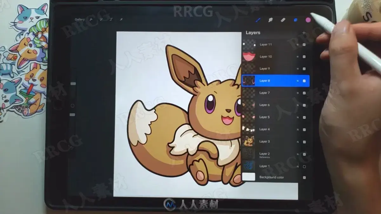This screenshot has height=214, width=381.
Task: Expand Layer 8 blend mode N
Action: coord(297,81)
